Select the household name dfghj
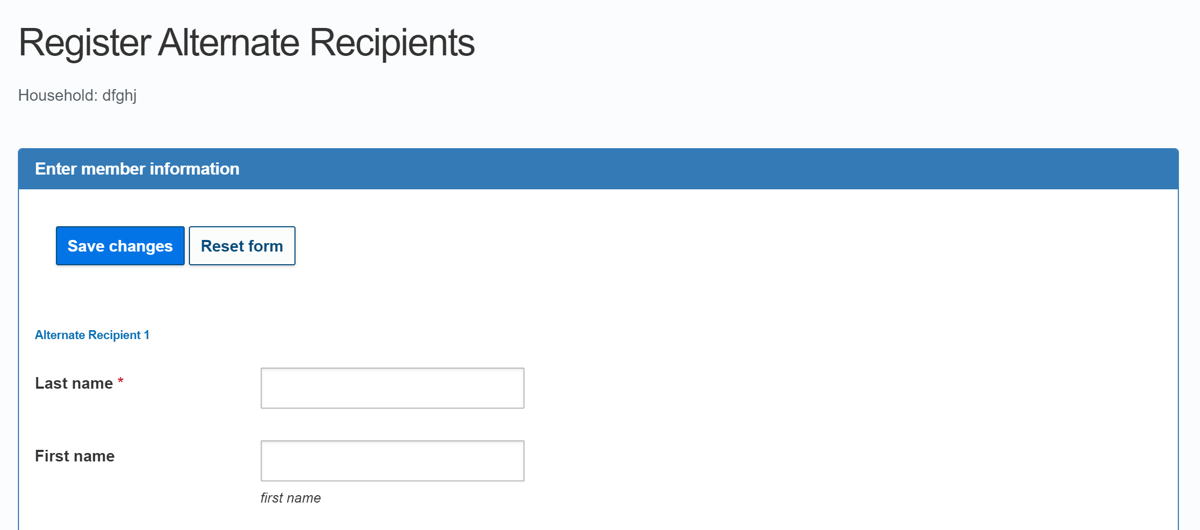Viewport: 1200px width, 530px height. (x=119, y=95)
